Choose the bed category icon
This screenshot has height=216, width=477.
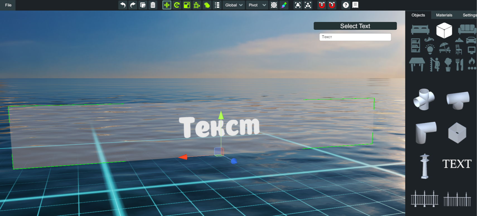click(x=420, y=30)
